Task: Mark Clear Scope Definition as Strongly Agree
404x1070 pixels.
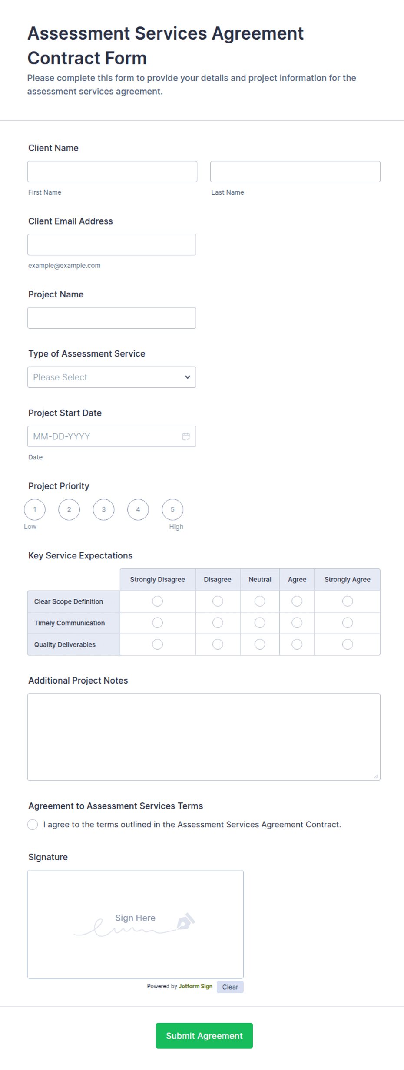Action: pyautogui.click(x=348, y=601)
